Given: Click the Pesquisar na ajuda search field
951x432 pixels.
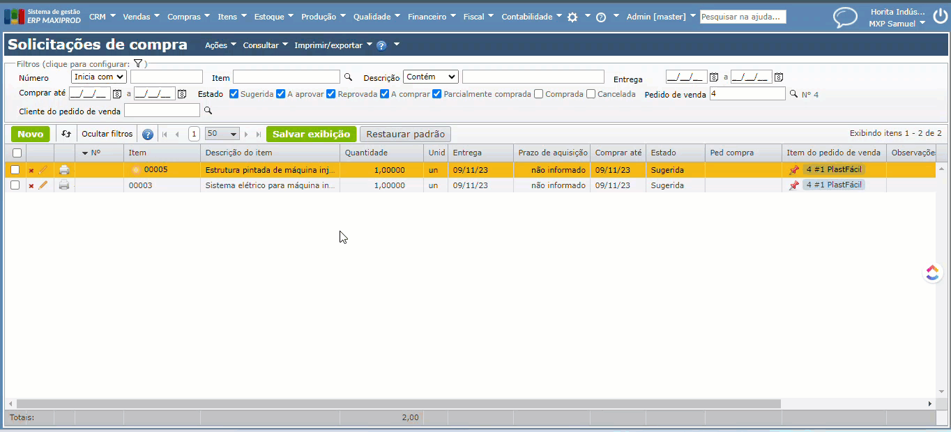Looking at the screenshot, I should pyautogui.click(x=743, y=17).
